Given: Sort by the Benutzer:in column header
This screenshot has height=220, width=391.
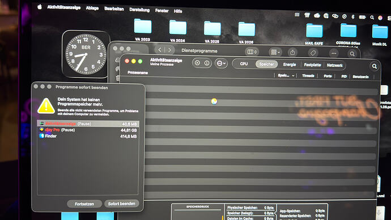Looking at the screenshot, I should [360, 77].
